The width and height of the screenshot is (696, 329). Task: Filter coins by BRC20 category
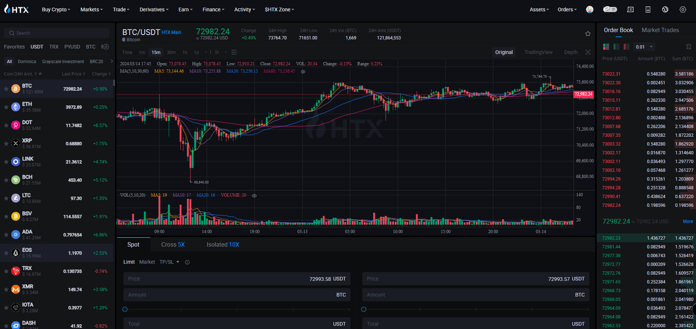click(96, 62)
